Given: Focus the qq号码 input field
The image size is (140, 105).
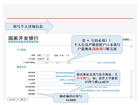Looking at the screenshot, I should point(50,83).
